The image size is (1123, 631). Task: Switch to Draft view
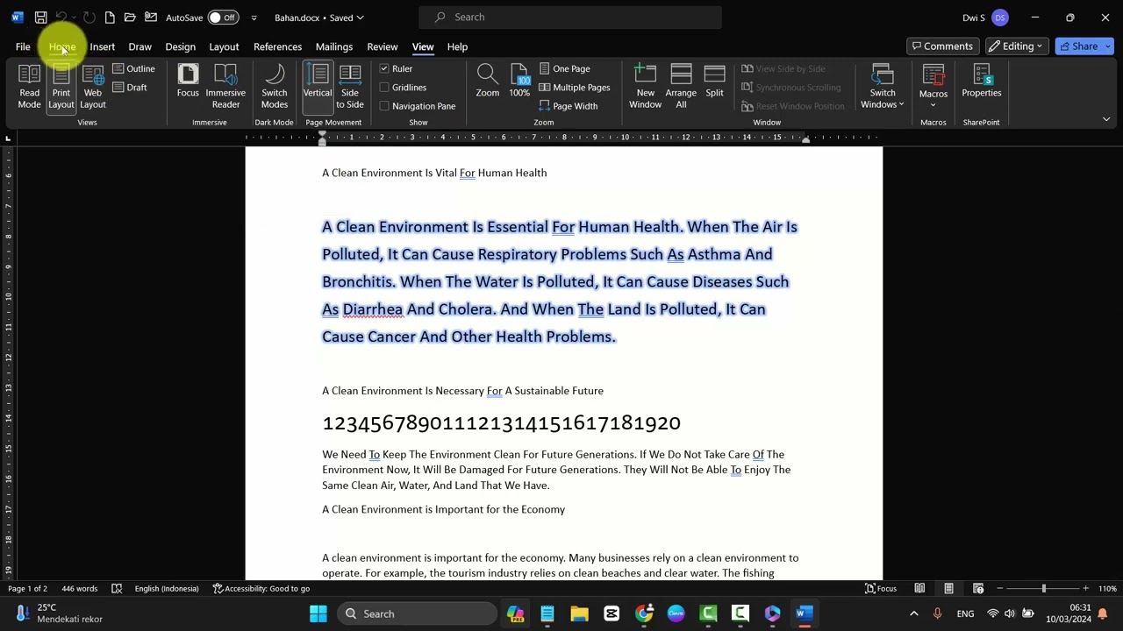pyautogui.click(x=130, y=88)
